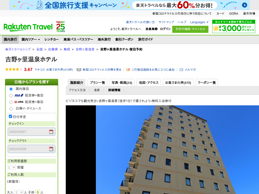Go to 楽天トラベルトップ breadcrumb
Screen dimensions: 259x194
(x=18, y=49)
